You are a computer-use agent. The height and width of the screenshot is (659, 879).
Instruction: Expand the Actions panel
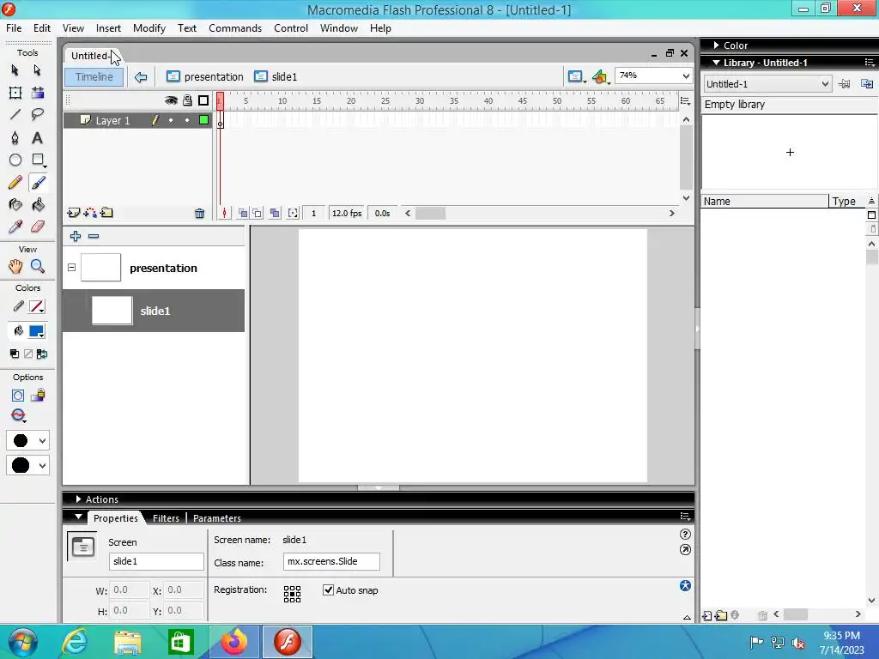point(78,499)
